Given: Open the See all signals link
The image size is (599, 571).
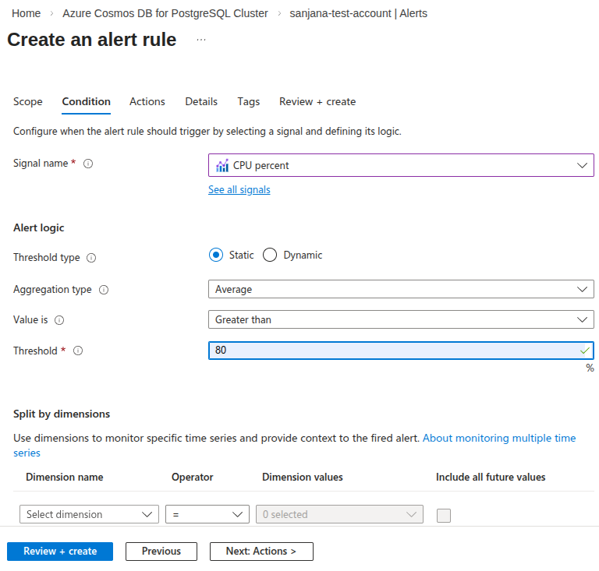Looking at the screenshot, I should pyautogui.click(x=239, y=189).
